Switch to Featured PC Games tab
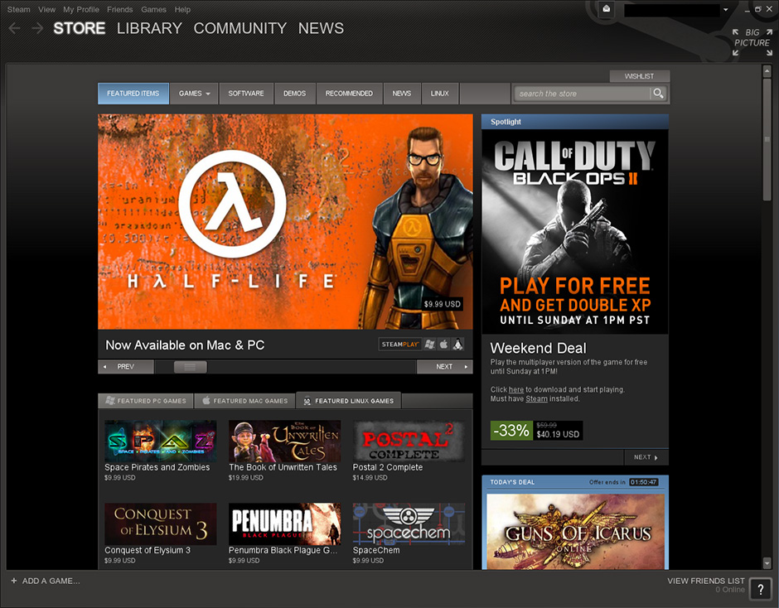The width and height of the screenshot is (779, 608). (146, 401)
